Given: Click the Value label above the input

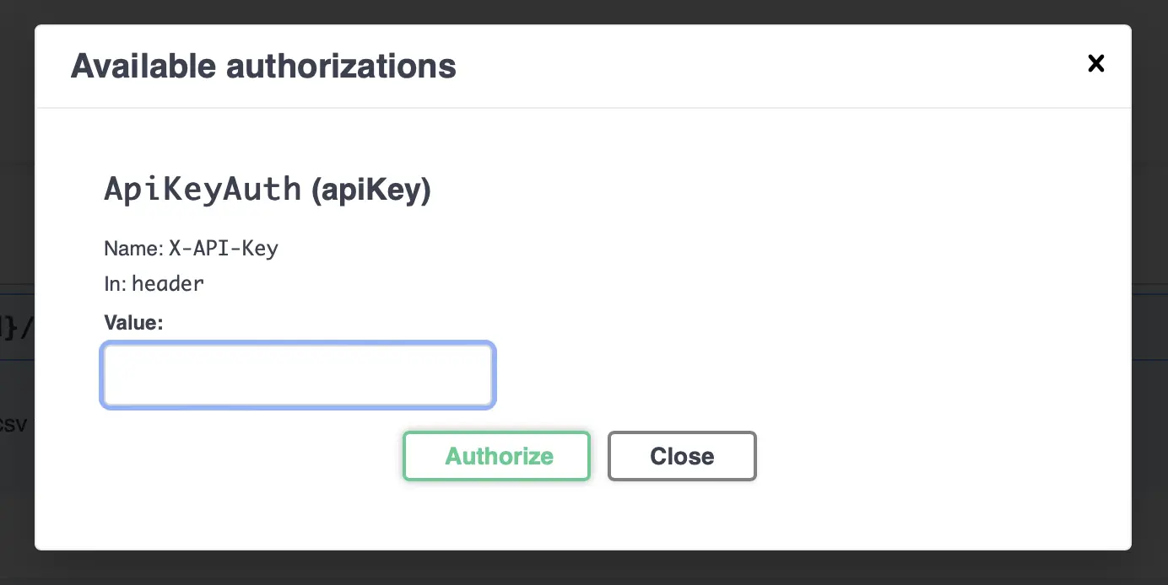Looking at the screenshot, I should click(x=133, y=322).
